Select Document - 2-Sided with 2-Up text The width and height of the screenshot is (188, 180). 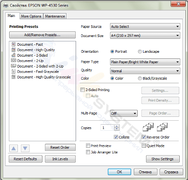pyautogui.click(x=40, y=66)
